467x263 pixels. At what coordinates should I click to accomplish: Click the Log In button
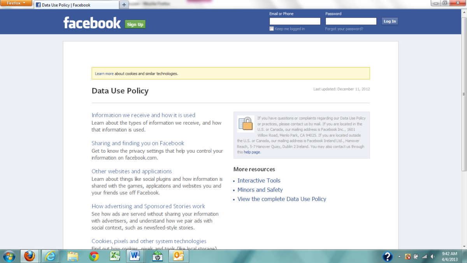click(390, 21)
